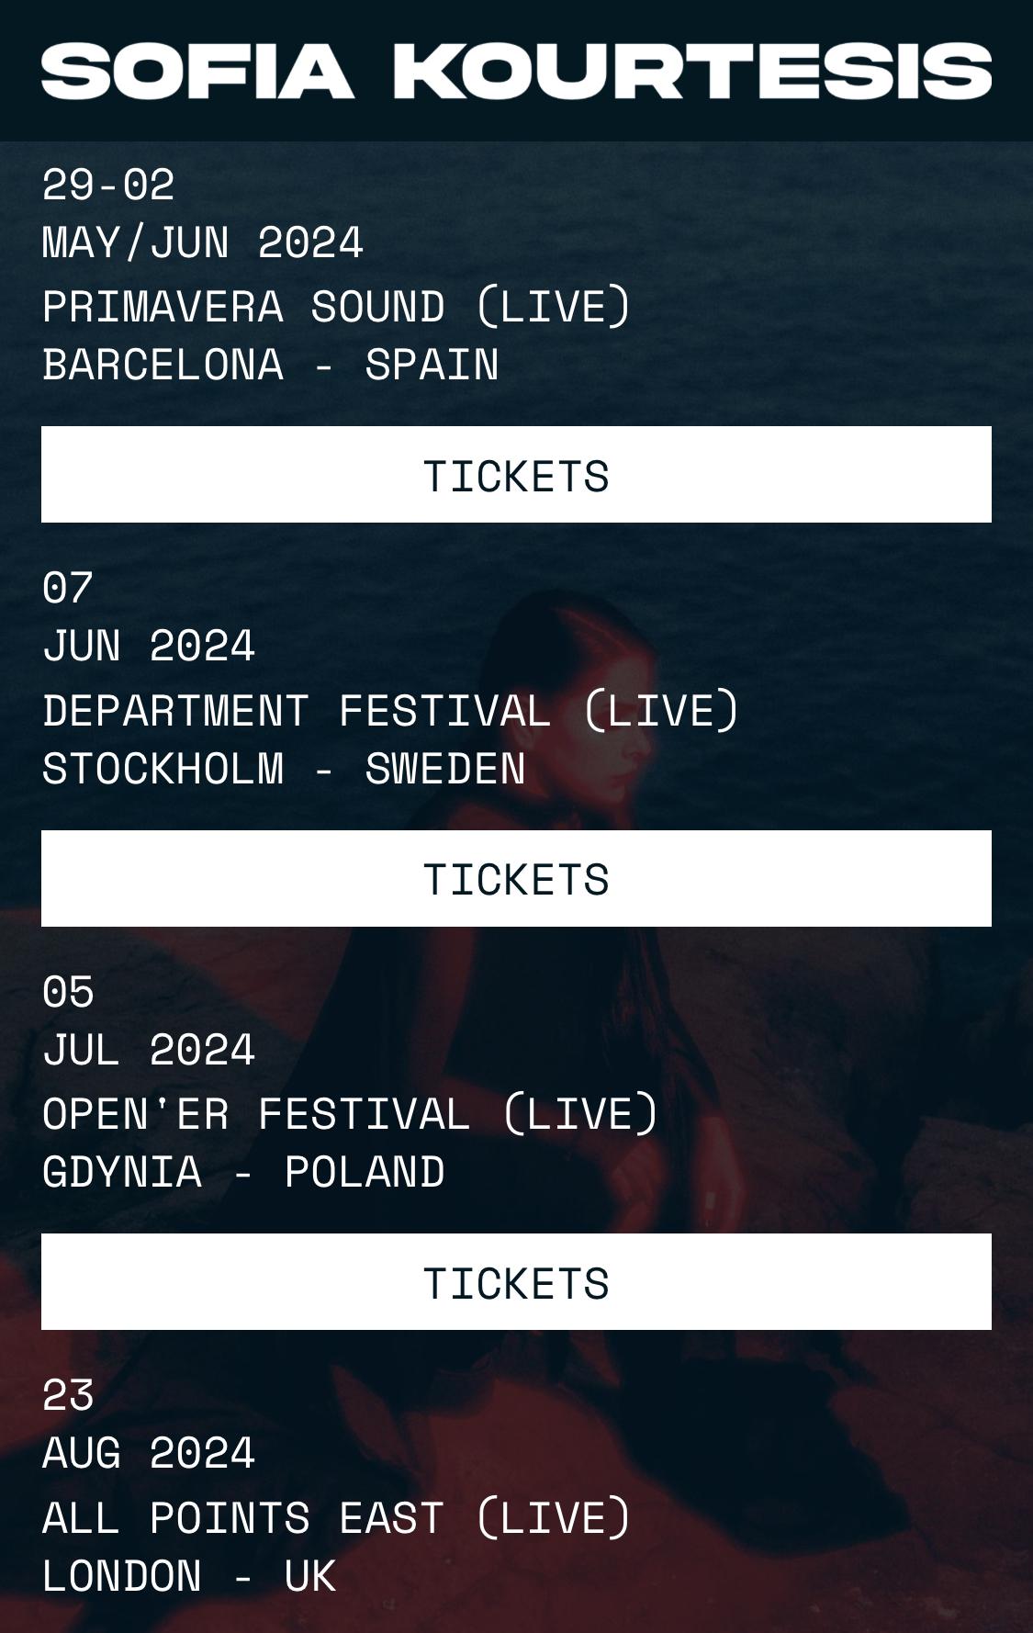The image size is (1033, 1633).
Task: Select the Stockholm - Sweden location text
Action: coord(284,769)
